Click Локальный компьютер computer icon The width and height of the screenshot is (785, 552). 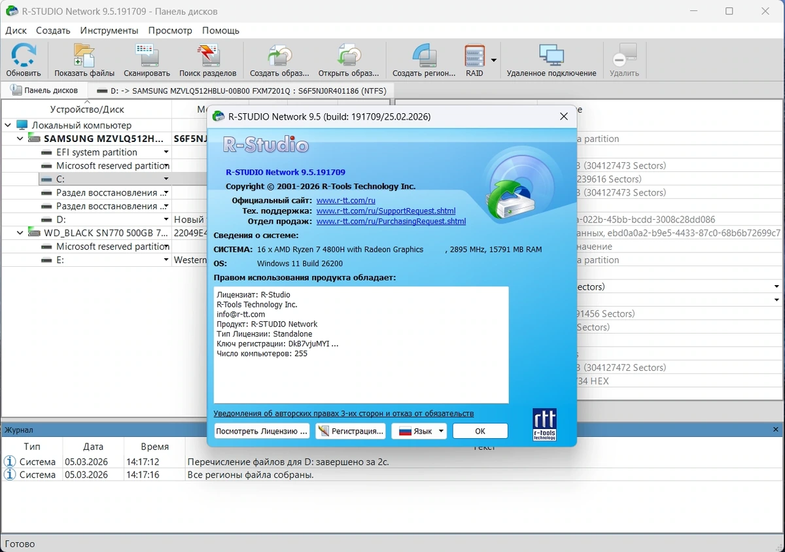tap(22, 125)
